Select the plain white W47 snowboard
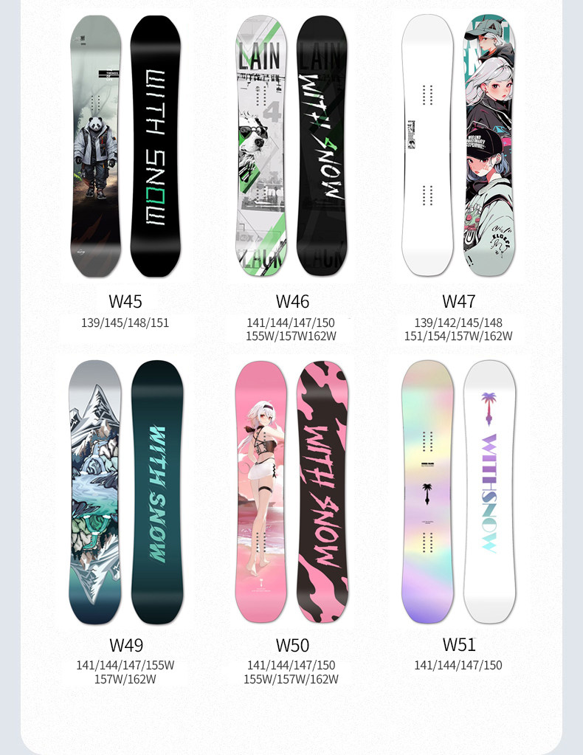 (427, 145)
